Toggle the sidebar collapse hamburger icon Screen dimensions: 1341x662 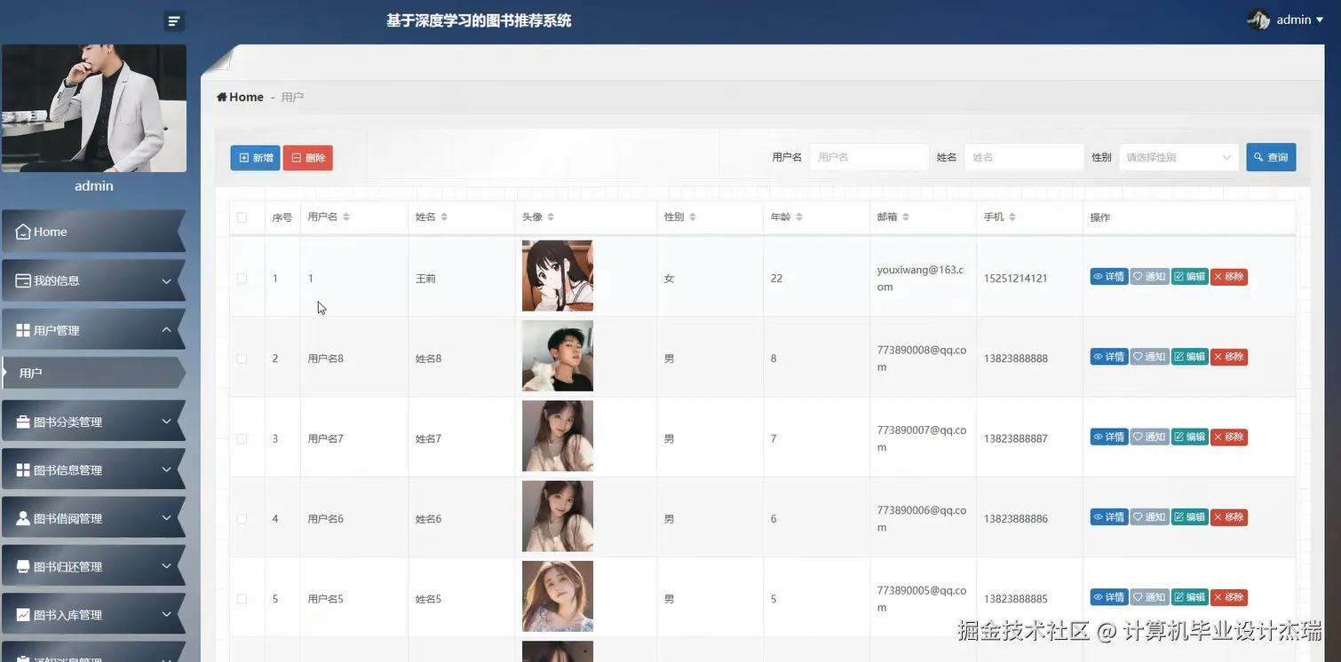(174, 21)
